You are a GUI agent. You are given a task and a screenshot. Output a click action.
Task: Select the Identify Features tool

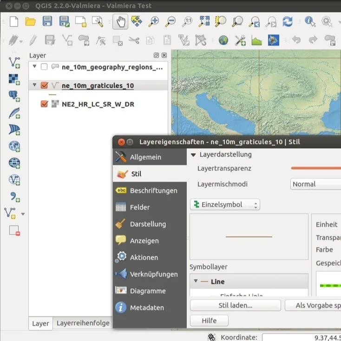tap(310, 21)
